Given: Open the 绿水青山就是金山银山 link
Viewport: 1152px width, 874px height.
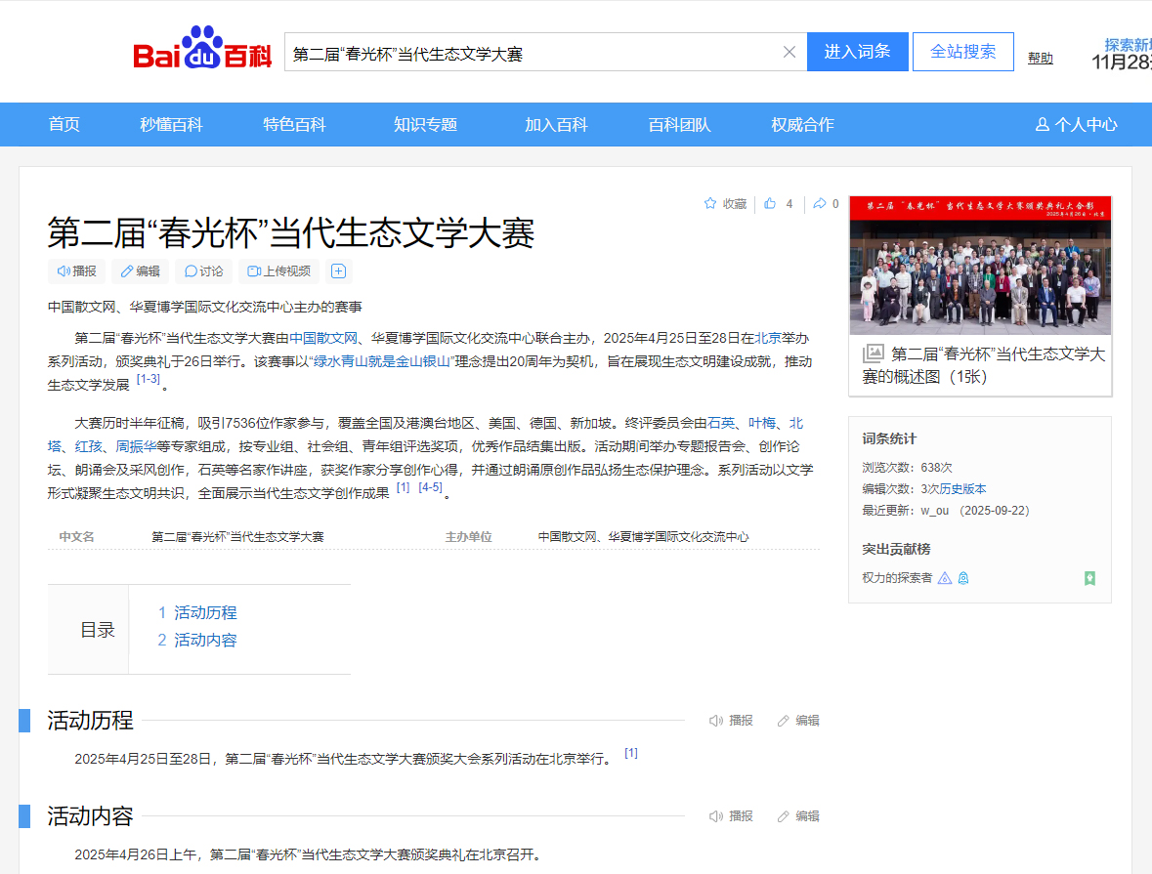Looking at the screenshot, I should click(x=381, y=361).
